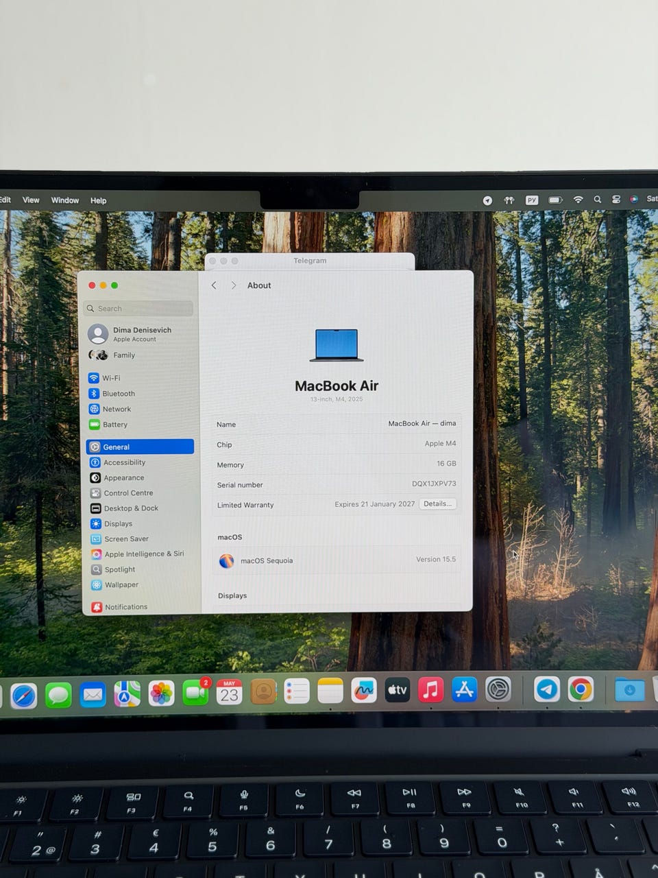Open the Notes app in the Dock
Screen dimensions: 658x878
330,691
